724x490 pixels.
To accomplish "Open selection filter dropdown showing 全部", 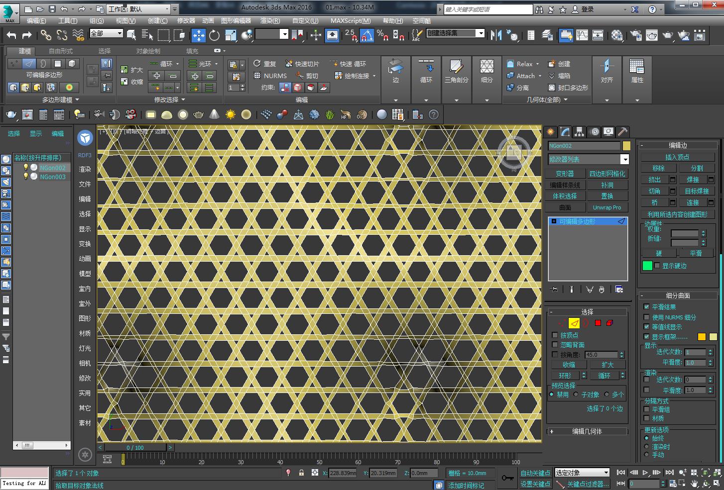I will (106, 33).
